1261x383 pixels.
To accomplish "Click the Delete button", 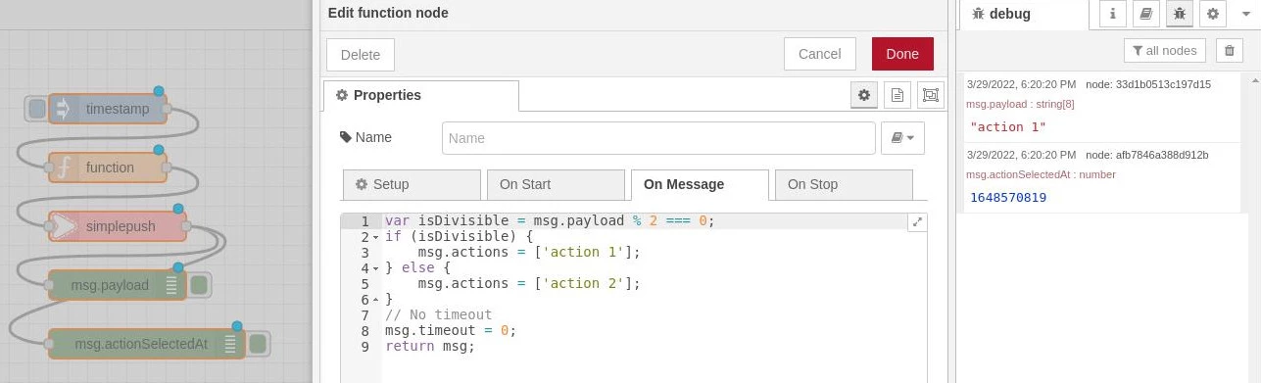I will coord(361,54).
